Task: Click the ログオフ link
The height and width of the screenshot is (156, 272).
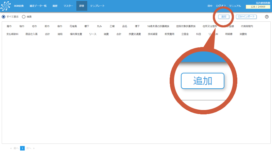Action: (x=221, y=6)
